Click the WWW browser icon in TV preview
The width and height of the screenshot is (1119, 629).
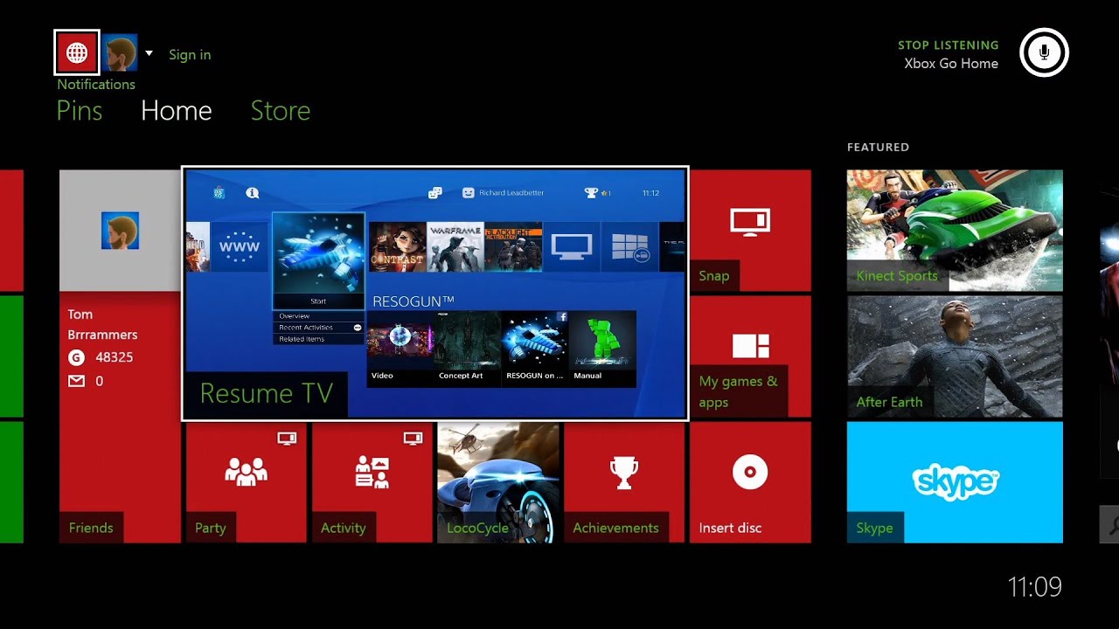pos(239,247)
